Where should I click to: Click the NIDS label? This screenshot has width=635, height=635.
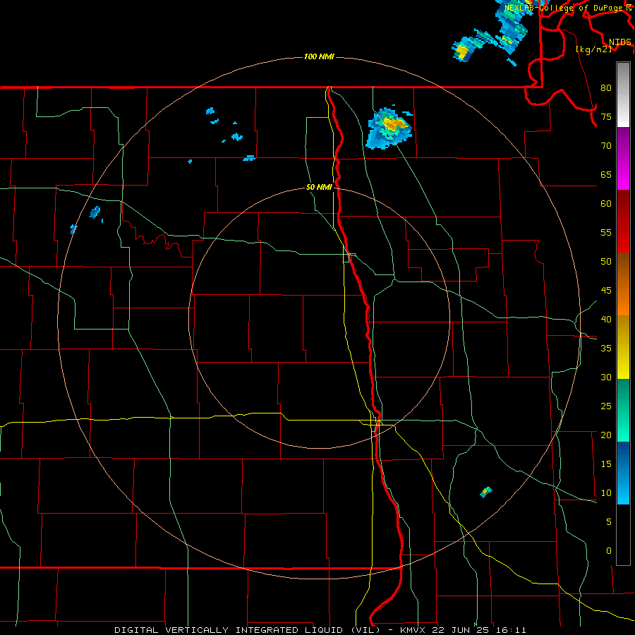tap(619, 42)
